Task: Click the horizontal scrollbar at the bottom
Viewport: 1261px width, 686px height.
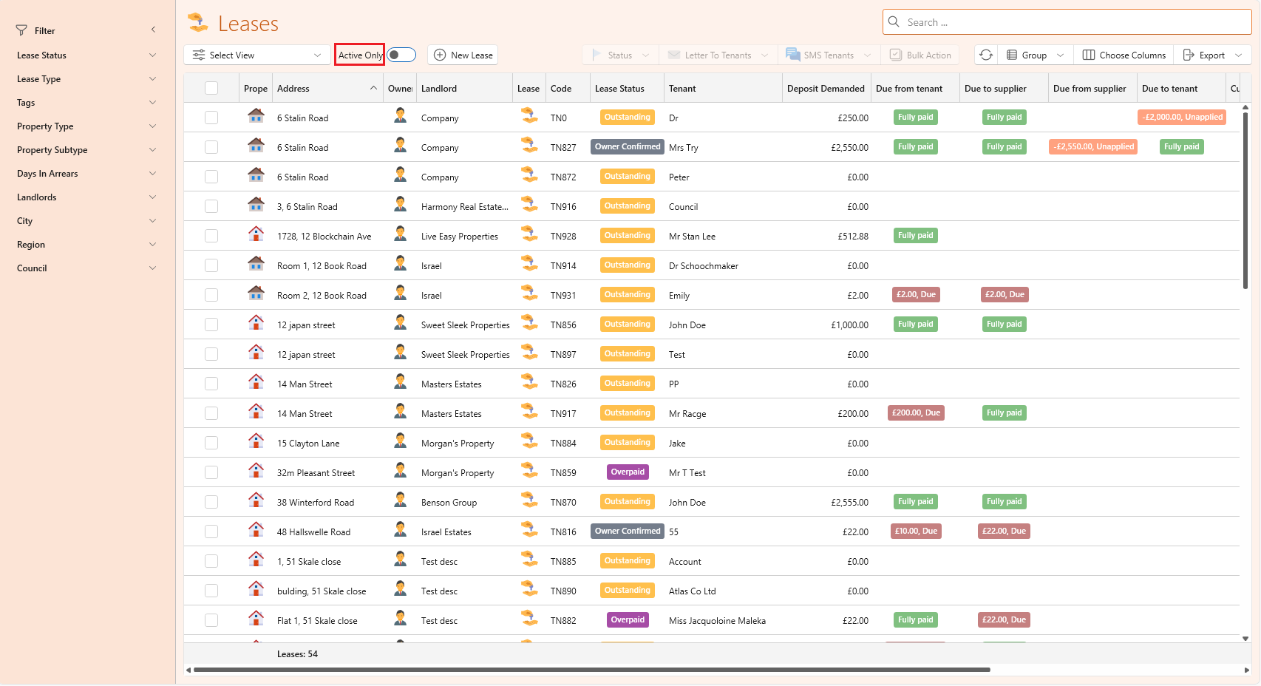Action: pos(591,670)
